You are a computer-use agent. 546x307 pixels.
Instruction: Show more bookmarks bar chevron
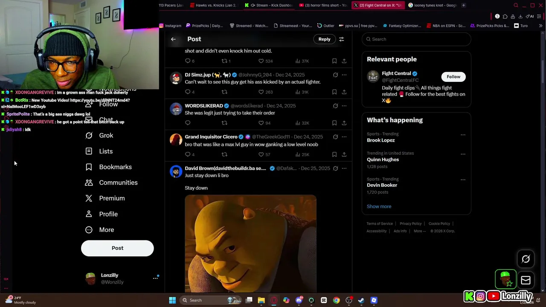[540, 26]
